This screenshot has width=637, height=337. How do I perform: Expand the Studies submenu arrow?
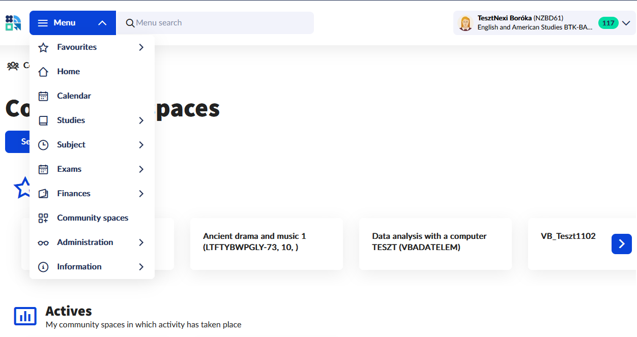tap(141, 120)
